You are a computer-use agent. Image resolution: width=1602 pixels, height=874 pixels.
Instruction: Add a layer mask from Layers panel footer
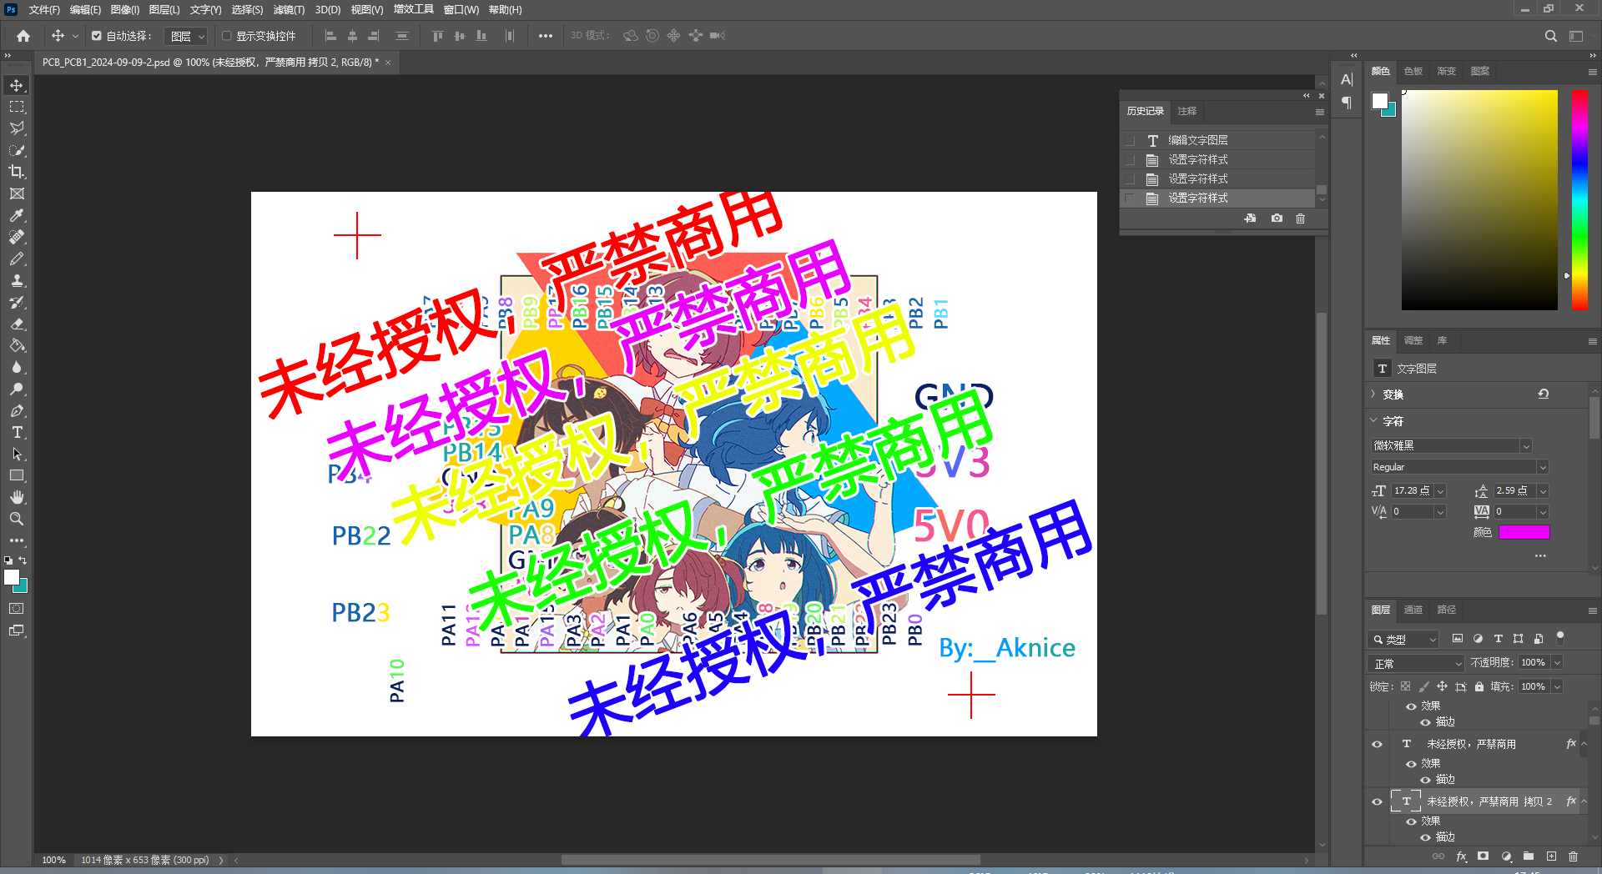point(1483,856)
